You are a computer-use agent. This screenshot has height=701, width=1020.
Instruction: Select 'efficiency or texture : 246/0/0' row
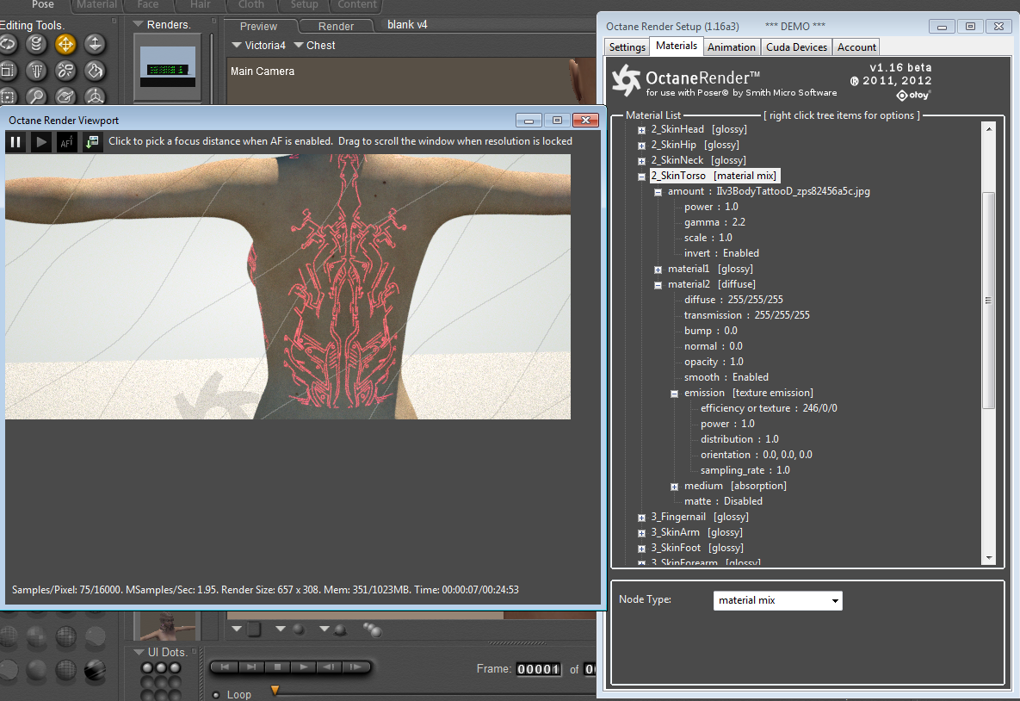[769, 408]
